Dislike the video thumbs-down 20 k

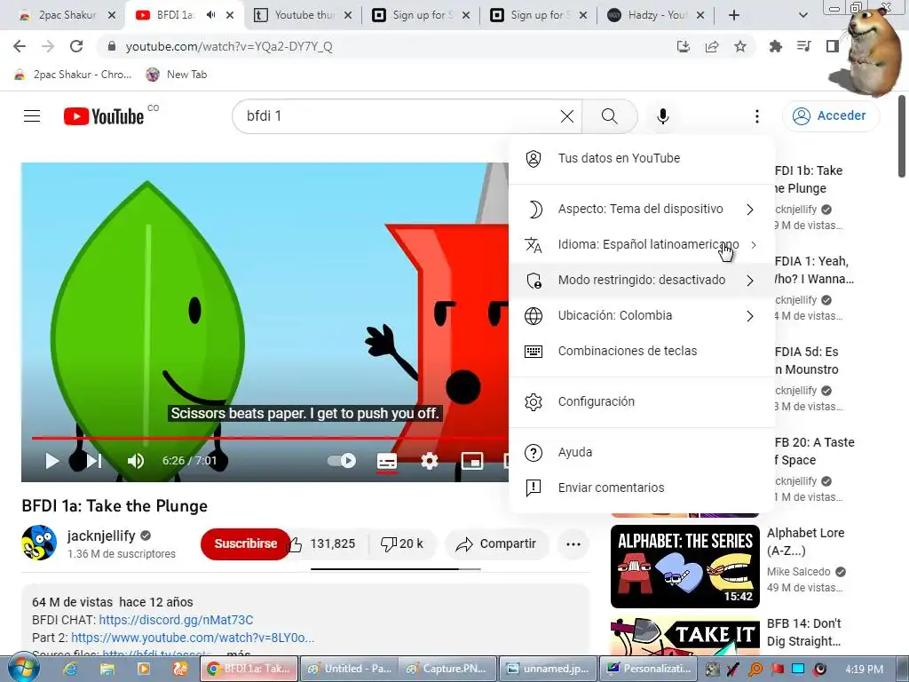[402, 544]
